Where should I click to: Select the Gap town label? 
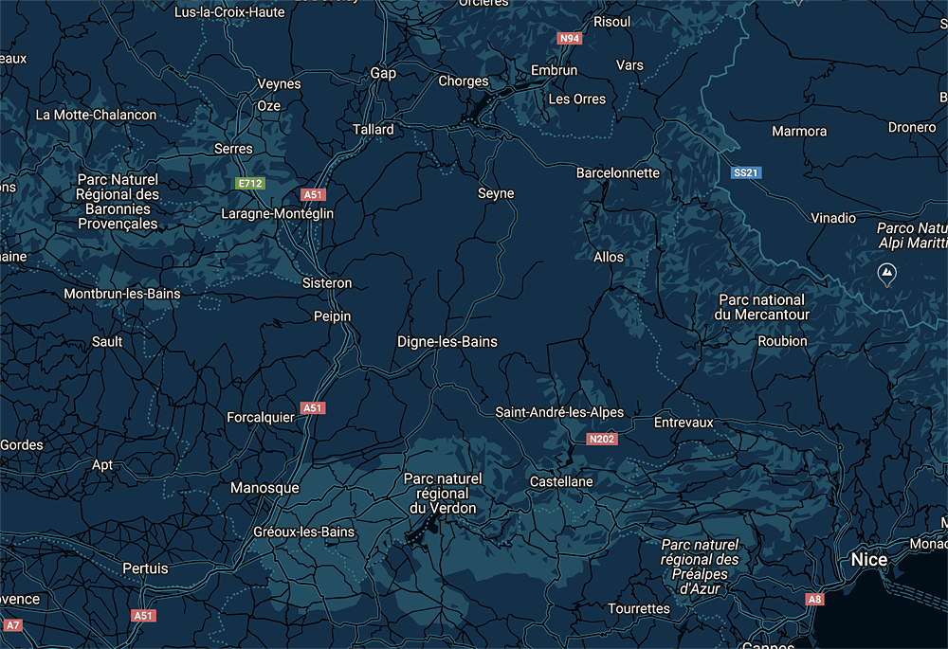[x=383, y=73]
